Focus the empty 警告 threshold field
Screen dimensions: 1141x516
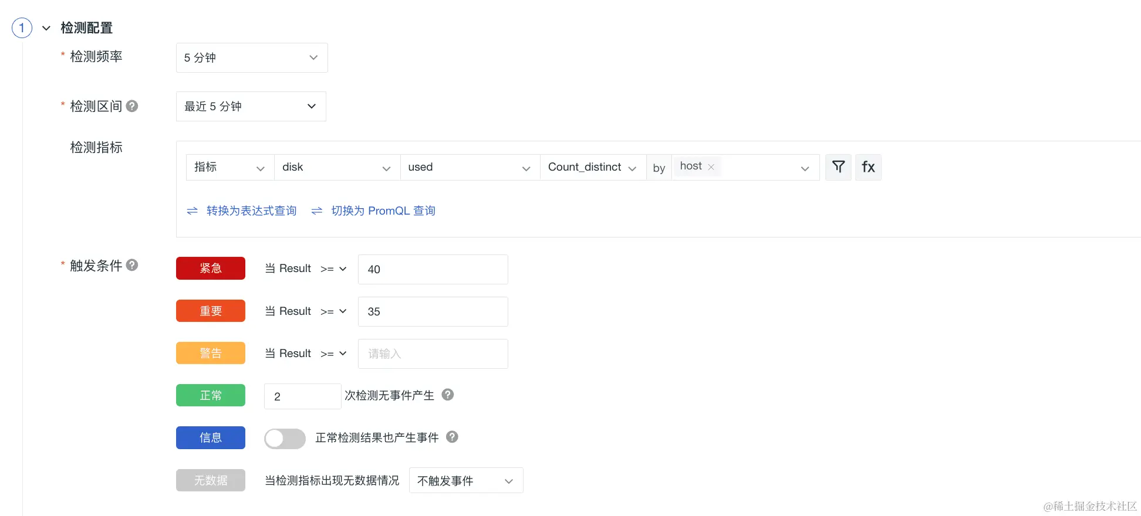pyautogui.click(x=433, y=354)
